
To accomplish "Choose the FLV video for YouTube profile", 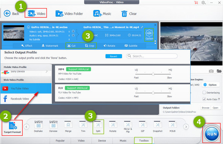I will [122, 93].
